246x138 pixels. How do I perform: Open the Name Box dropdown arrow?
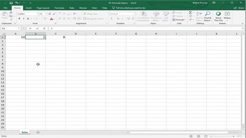pyautogui.click(x=19, y=28)
